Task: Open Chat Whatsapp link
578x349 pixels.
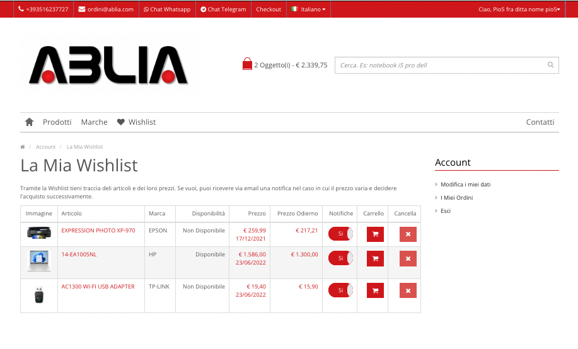Action: [167, 9]
